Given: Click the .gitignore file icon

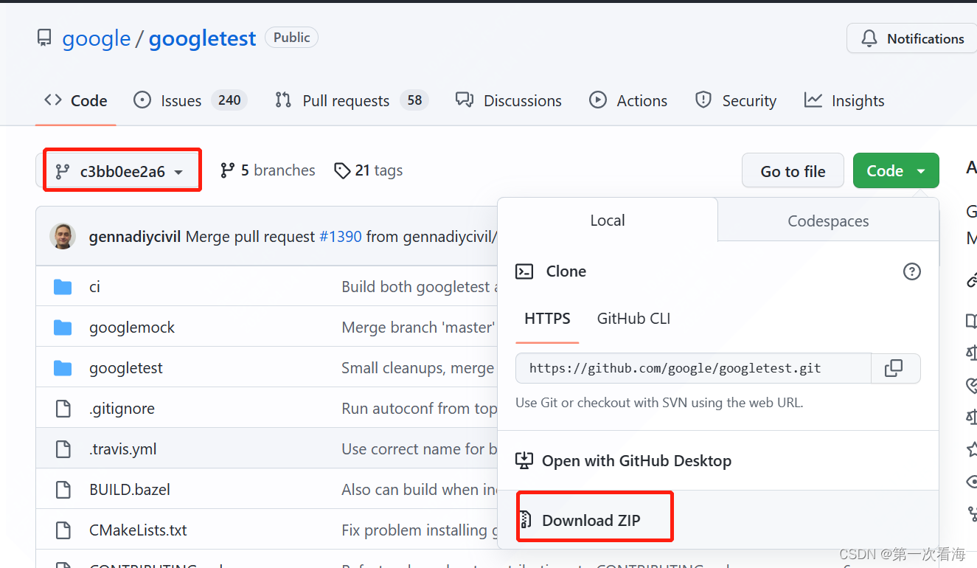Looking at the screenshot, I should click(63, 408).
